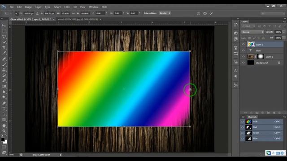Screen dimensions: 287x161
Task: Select the Lasso tool
Action: [4, 37]
